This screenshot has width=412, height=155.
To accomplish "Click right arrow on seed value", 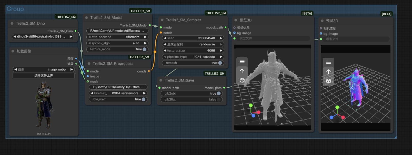I will [x=221, y=38].
